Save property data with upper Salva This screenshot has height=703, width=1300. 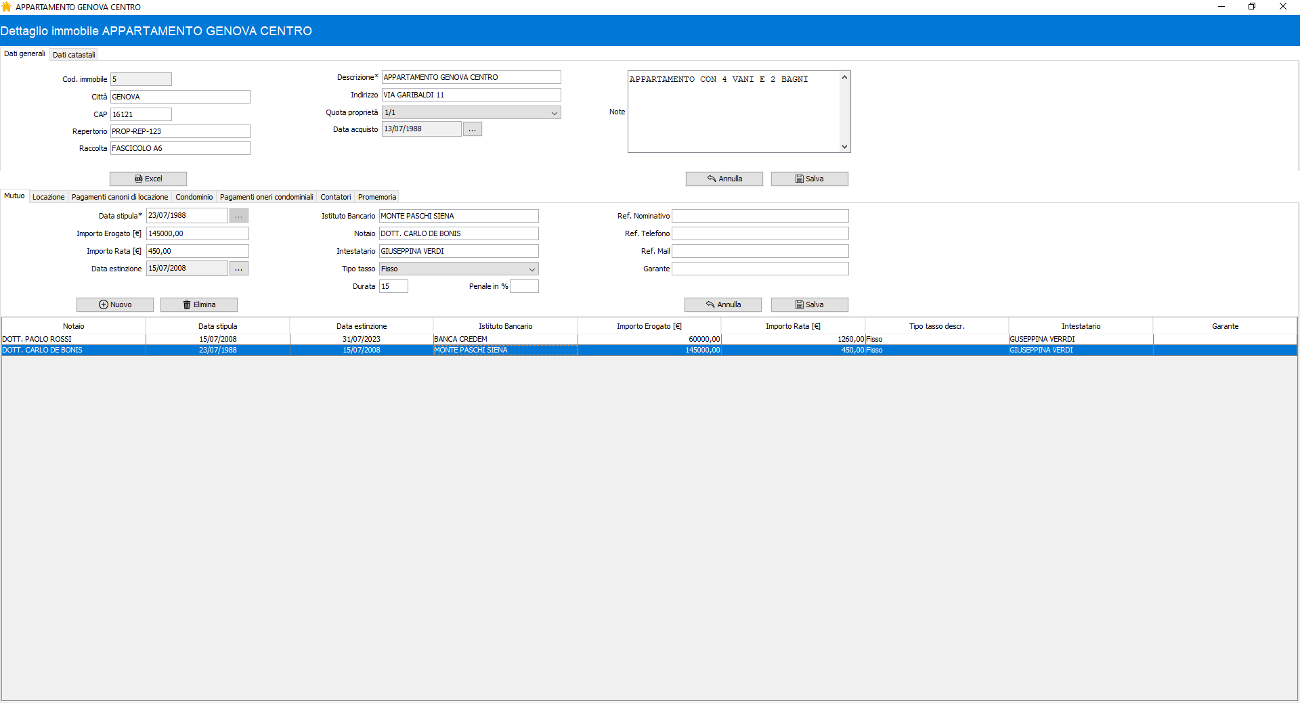[809, 179]
